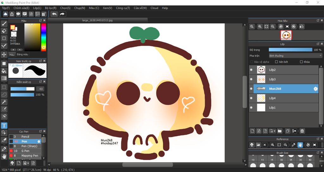Select the Magic Wand tool
Screen dimensions: 324x172
click(4, 102)
